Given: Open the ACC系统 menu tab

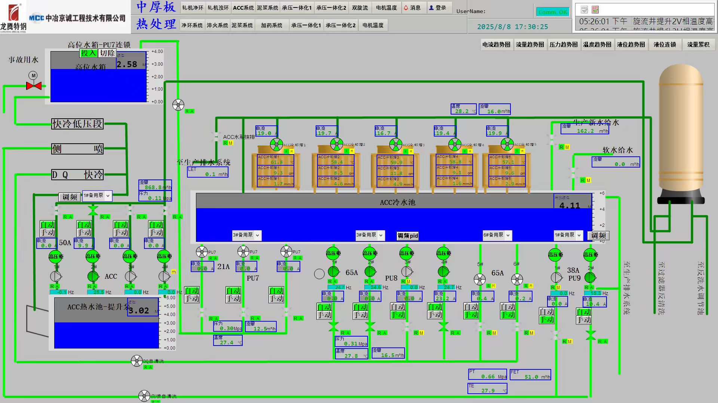Looking at the screenshot, I should coord(243,8).
